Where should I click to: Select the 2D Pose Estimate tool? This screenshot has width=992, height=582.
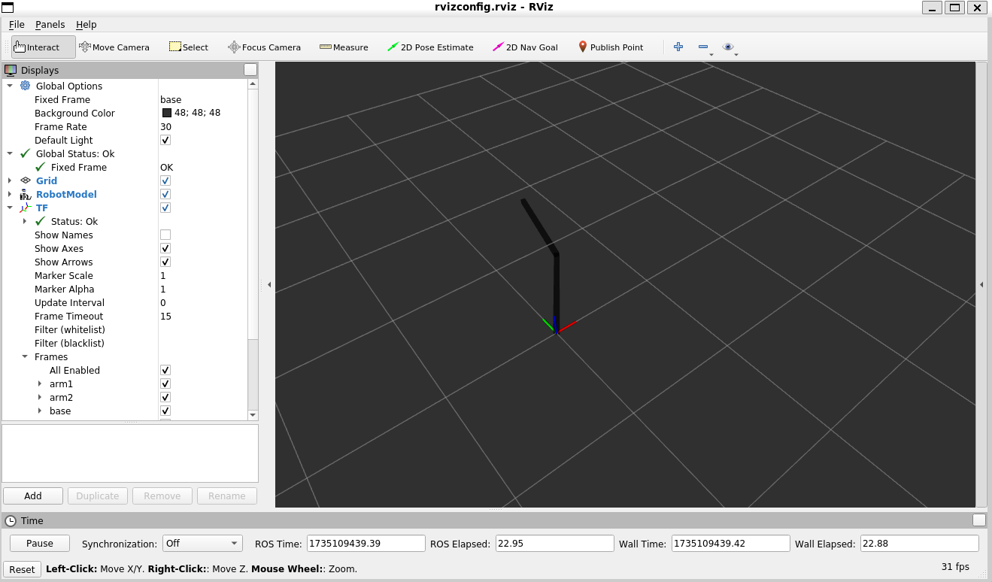(430, 47)
